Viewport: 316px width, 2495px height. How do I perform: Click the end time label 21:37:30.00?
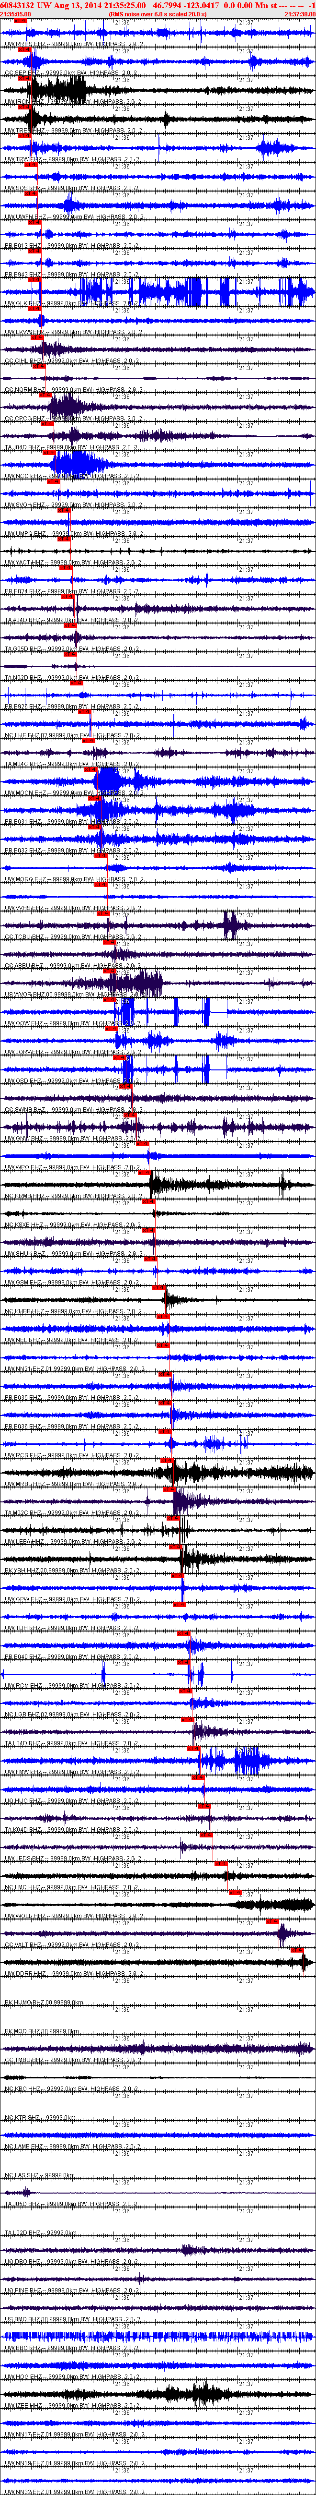click(x=300, y=13)
